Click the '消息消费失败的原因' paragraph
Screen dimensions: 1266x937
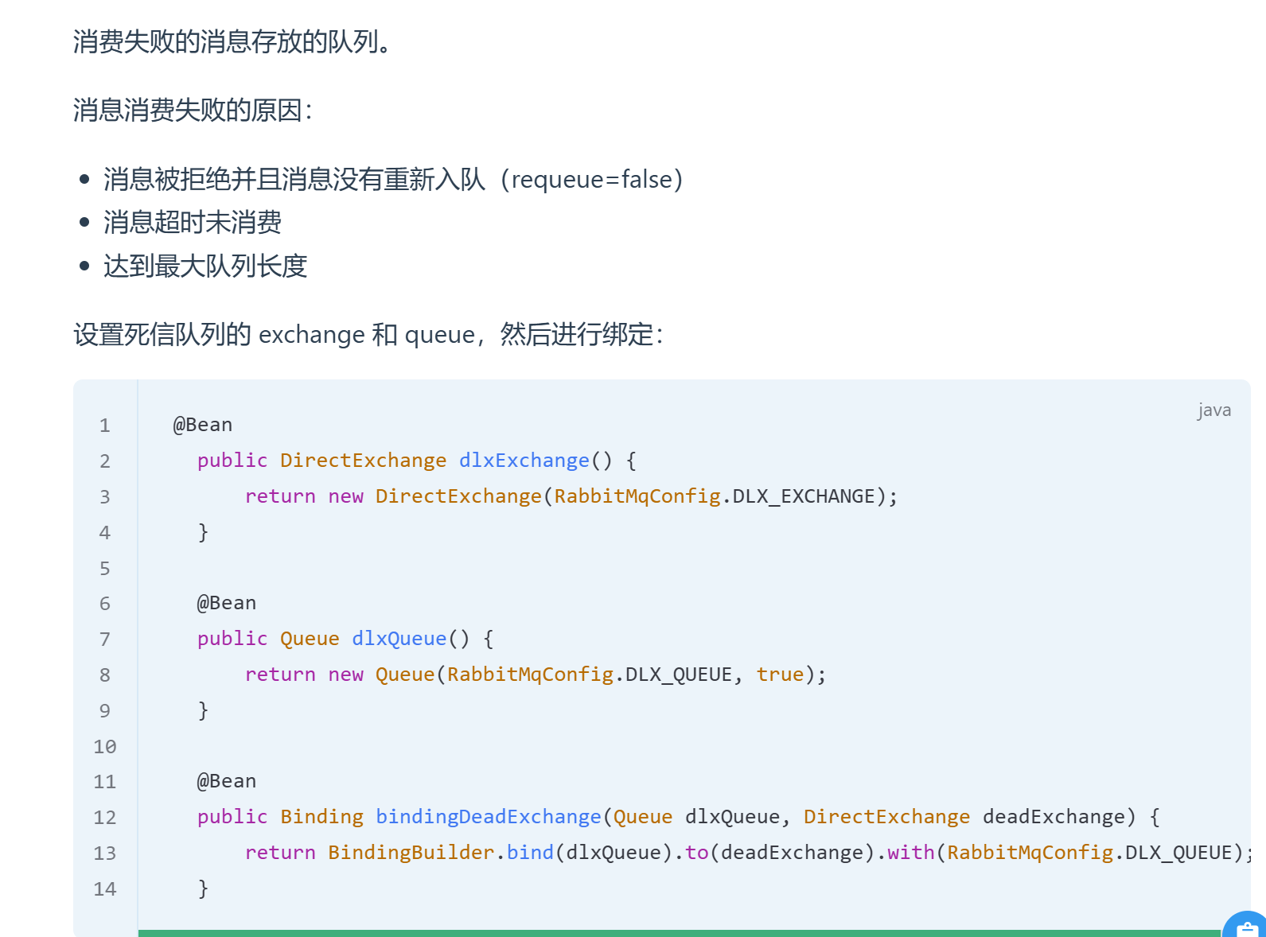click(193, 110)
